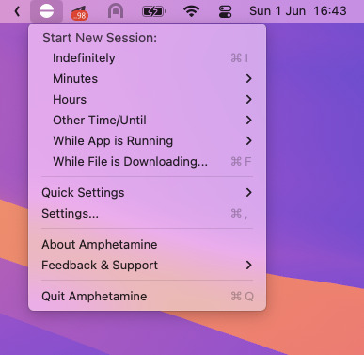Screen dimensions: 364x355
Task: Open the Wi-Fi menu bar icon
Action: click(x=191, y=11)
